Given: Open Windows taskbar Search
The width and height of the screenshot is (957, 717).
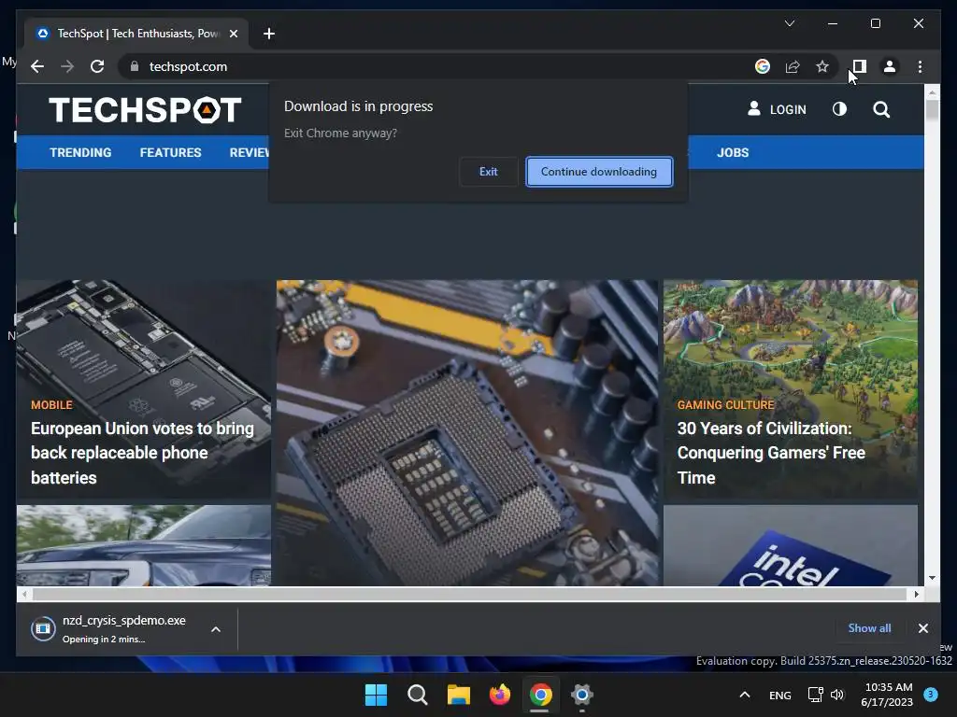Looking at the screenshot, I should (x=418, y=695).
